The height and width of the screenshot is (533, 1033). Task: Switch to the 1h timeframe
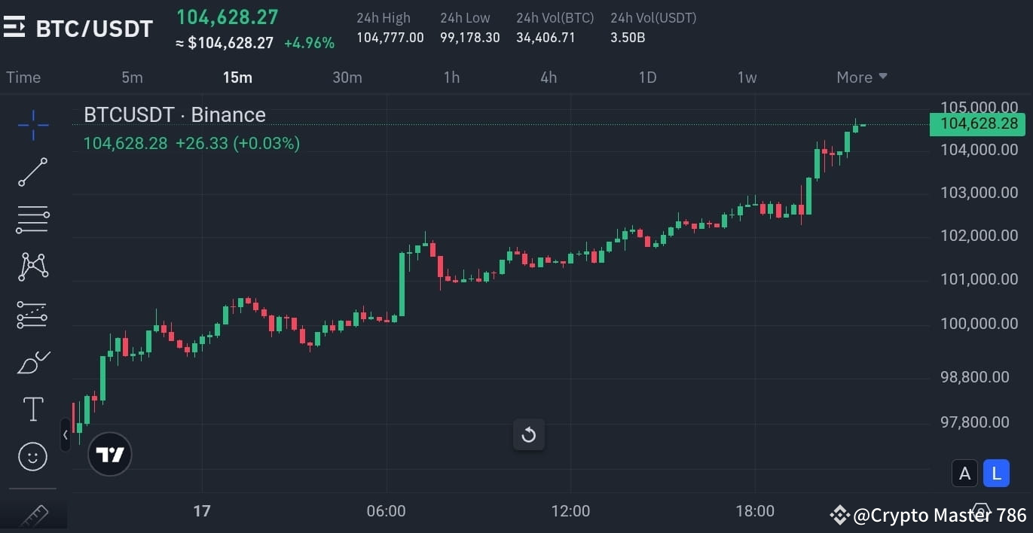pos(451,77)
